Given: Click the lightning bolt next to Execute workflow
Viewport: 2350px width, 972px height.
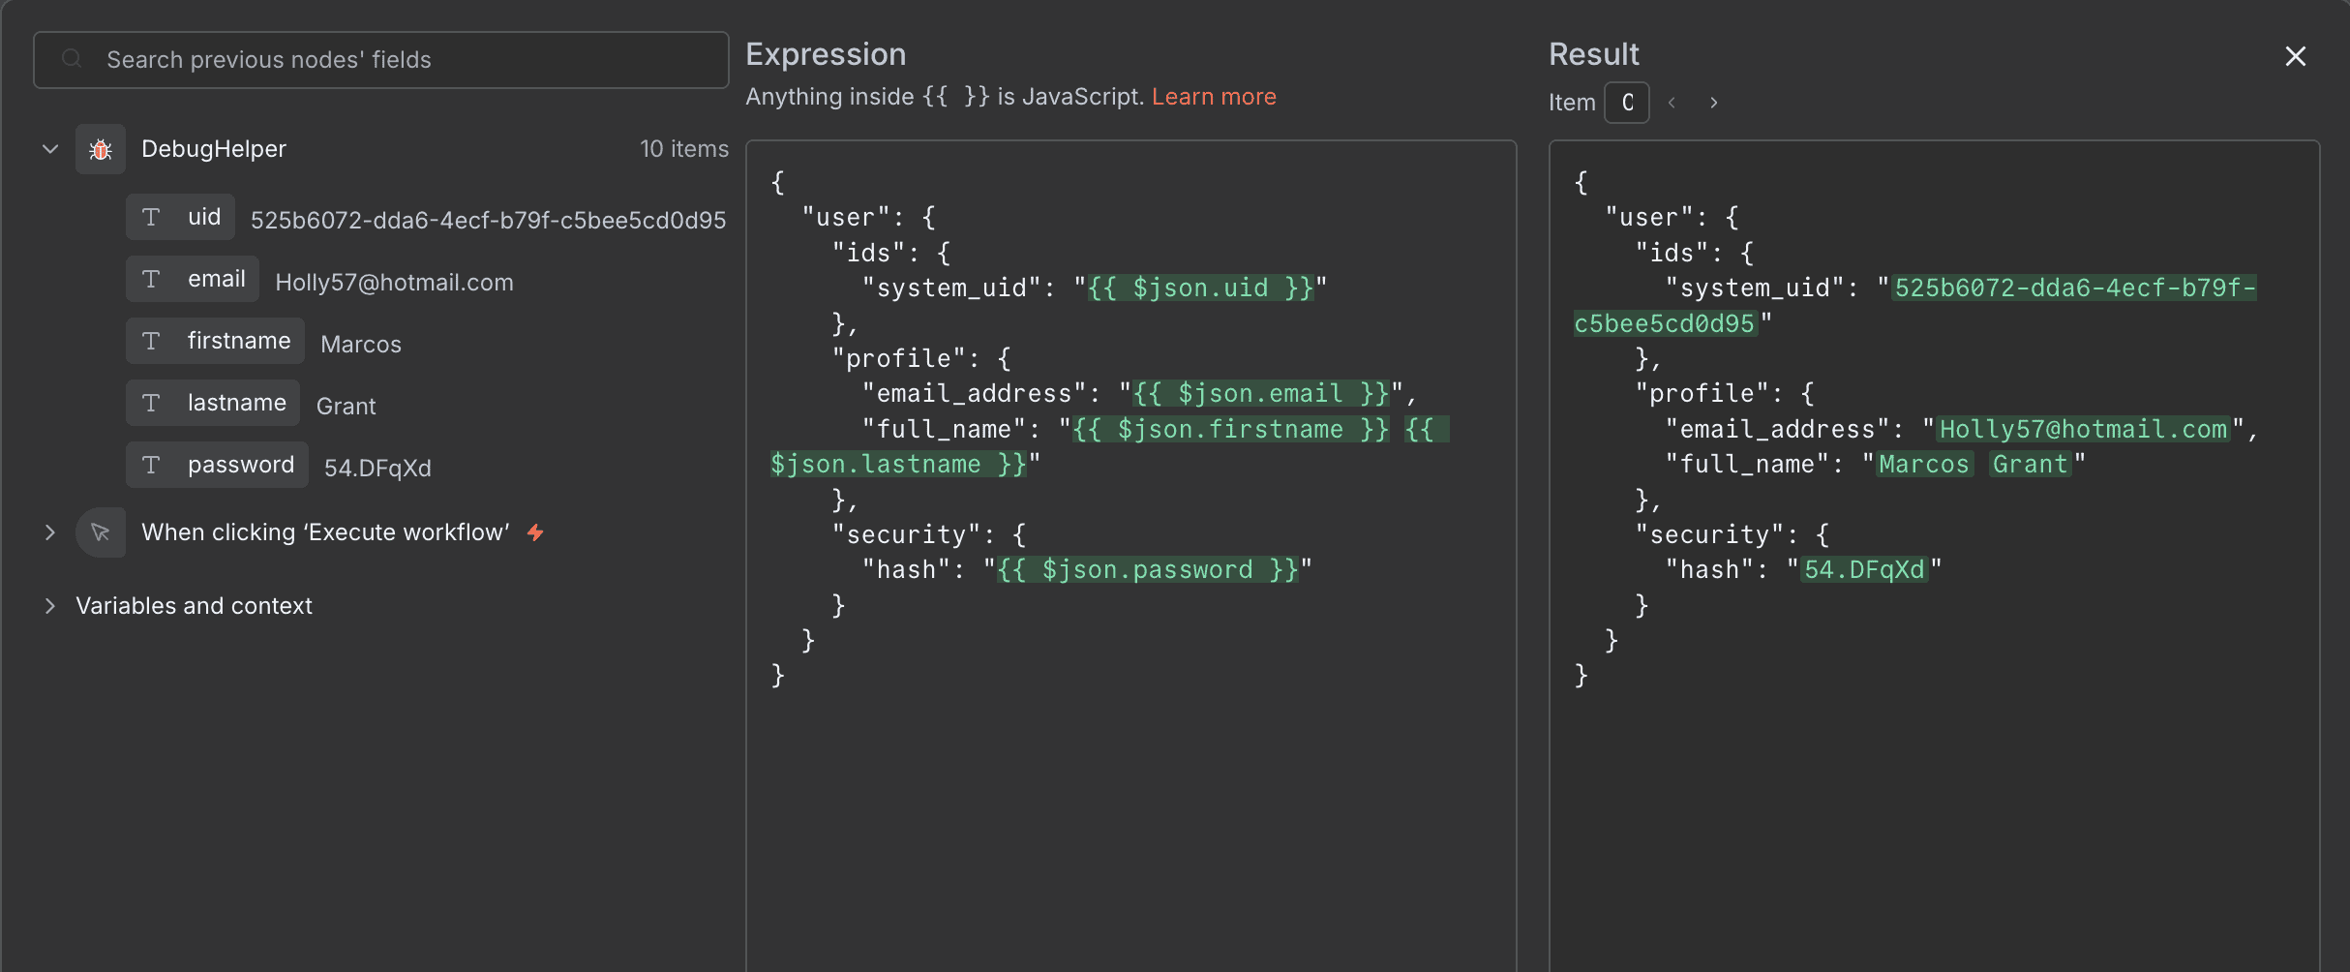Looking at the screenshot, I should click(535, 532).
